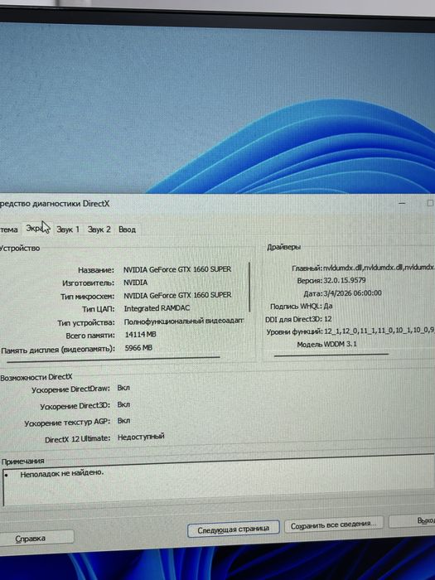
Task: Select the note Неполадок не найдено
Action: coord(62,473)
